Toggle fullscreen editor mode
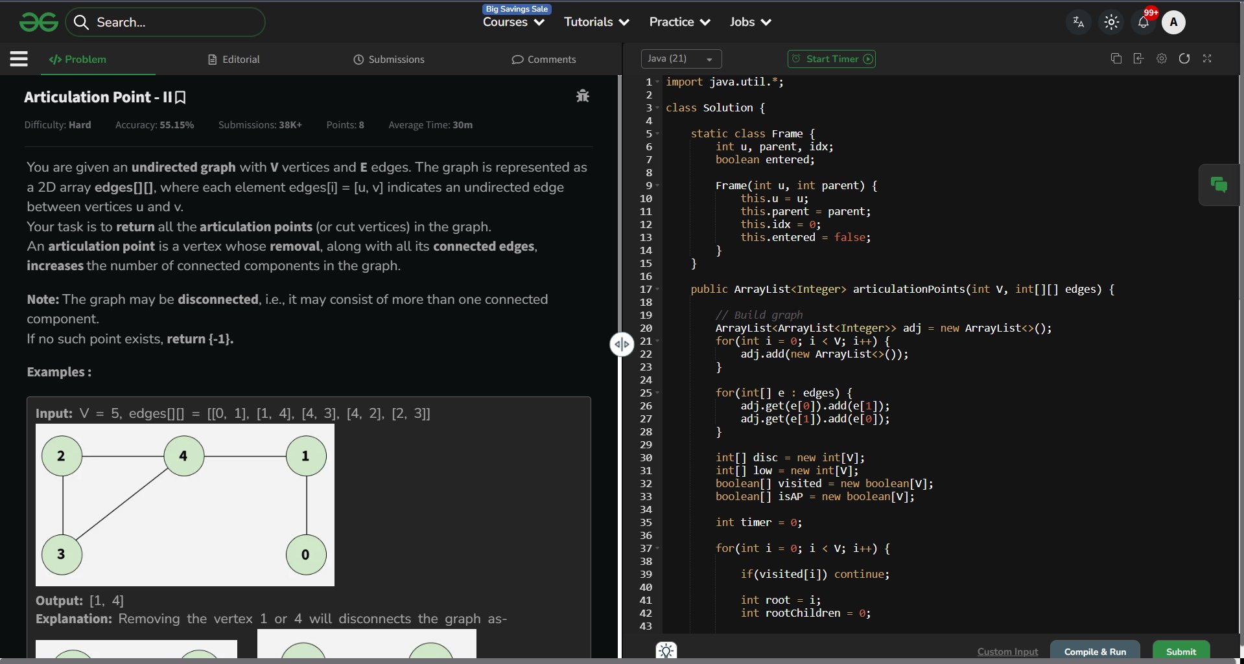The image size is (1244, 664). (1207, 59)
